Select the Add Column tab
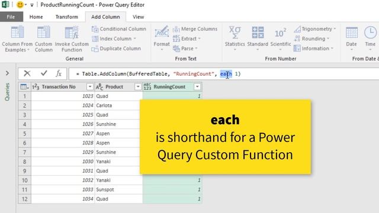 click(x=105, y=17)
